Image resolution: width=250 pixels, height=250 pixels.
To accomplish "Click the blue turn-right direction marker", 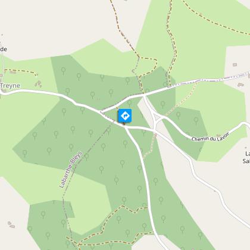I will coord(125,115).
